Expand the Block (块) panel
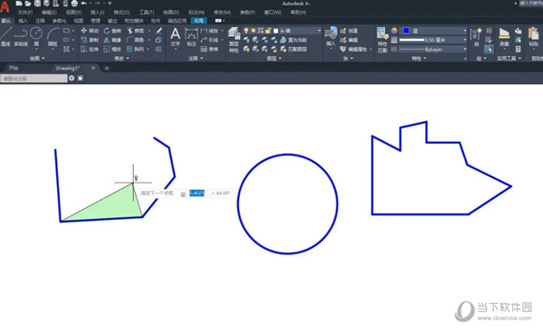 click(x=348, y=59)
